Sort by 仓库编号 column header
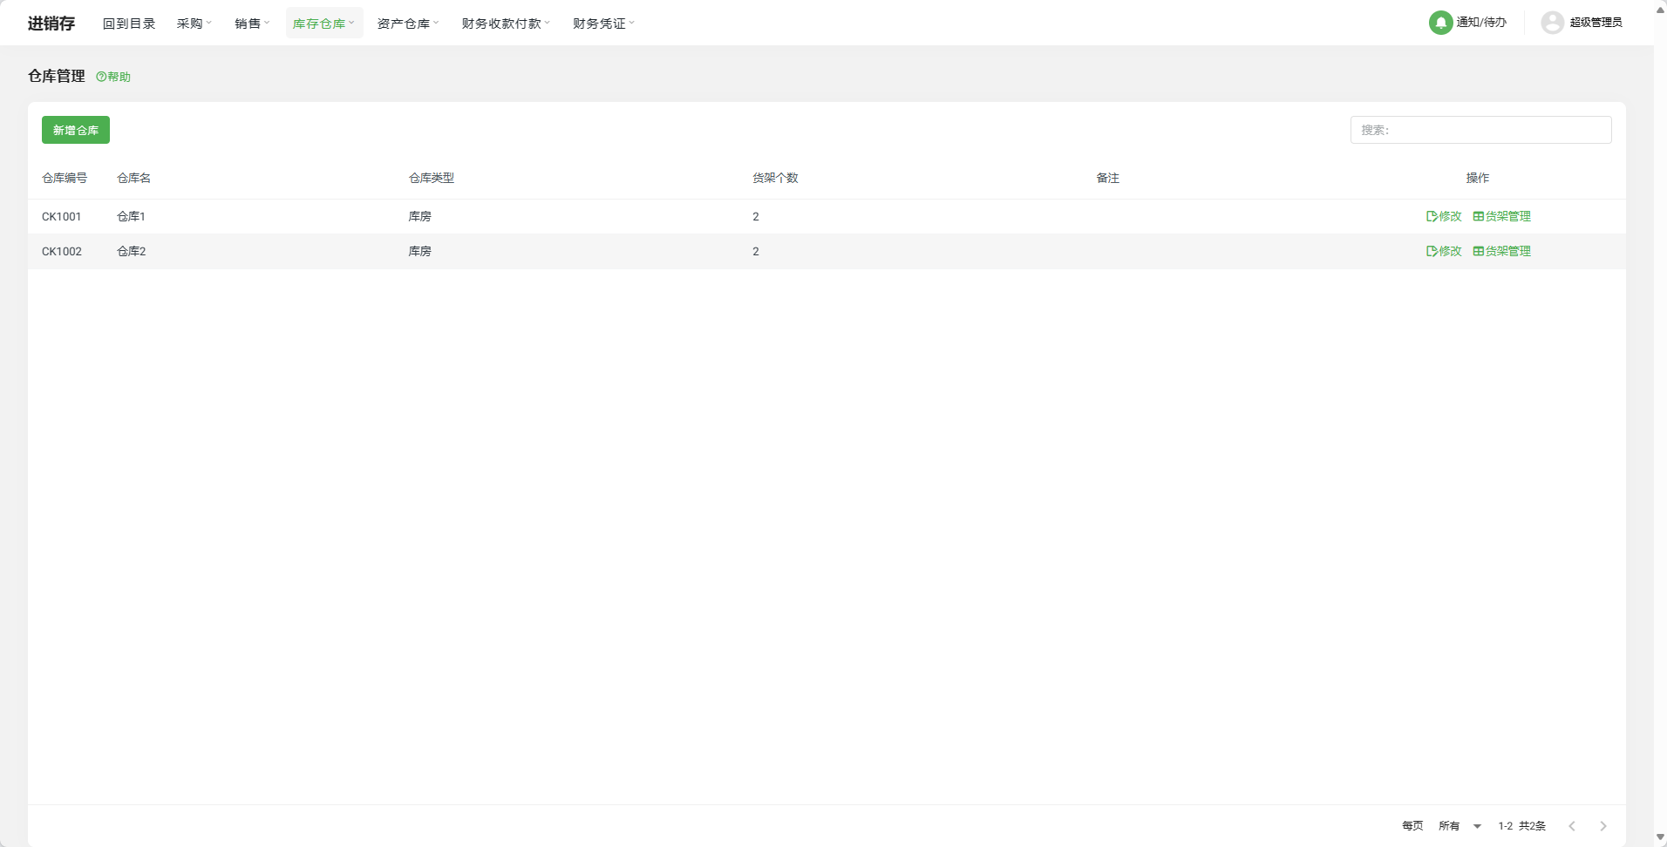Viewport: 1667px width, 847px height. pos(65,178)
